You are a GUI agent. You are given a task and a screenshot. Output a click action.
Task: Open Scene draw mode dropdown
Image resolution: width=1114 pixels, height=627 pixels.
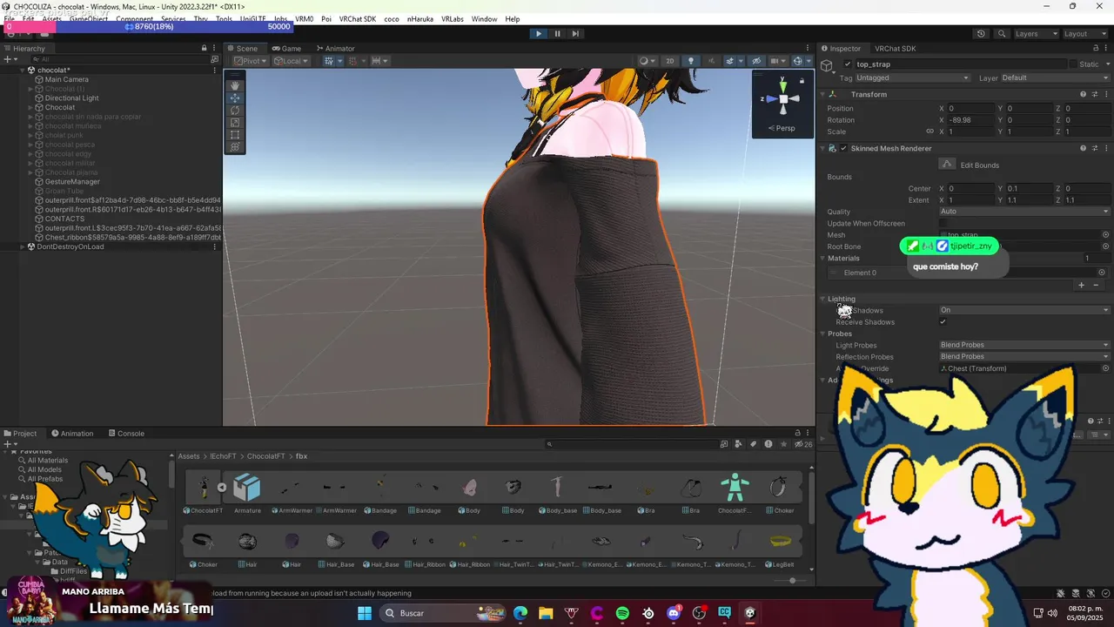[648, 61]
